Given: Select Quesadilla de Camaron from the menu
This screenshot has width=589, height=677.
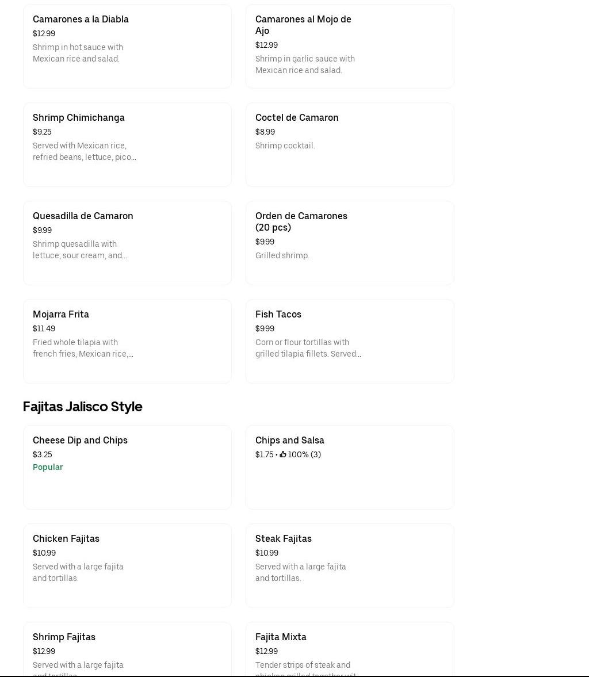Looking at the screenshot, I should point(127,243).
